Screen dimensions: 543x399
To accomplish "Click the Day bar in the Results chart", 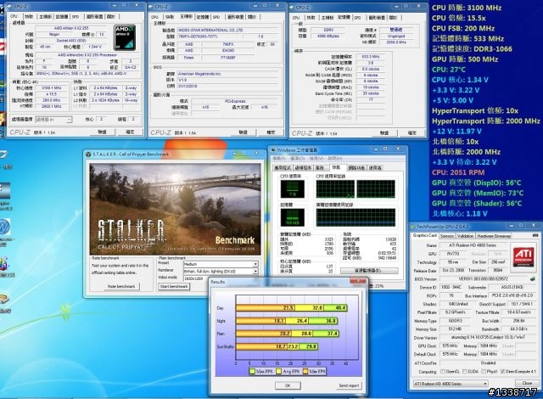I will 291,307.
